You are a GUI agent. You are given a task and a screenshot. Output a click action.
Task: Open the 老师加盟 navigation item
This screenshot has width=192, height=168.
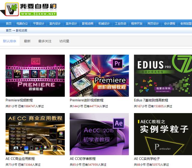[x=186, y=23]
